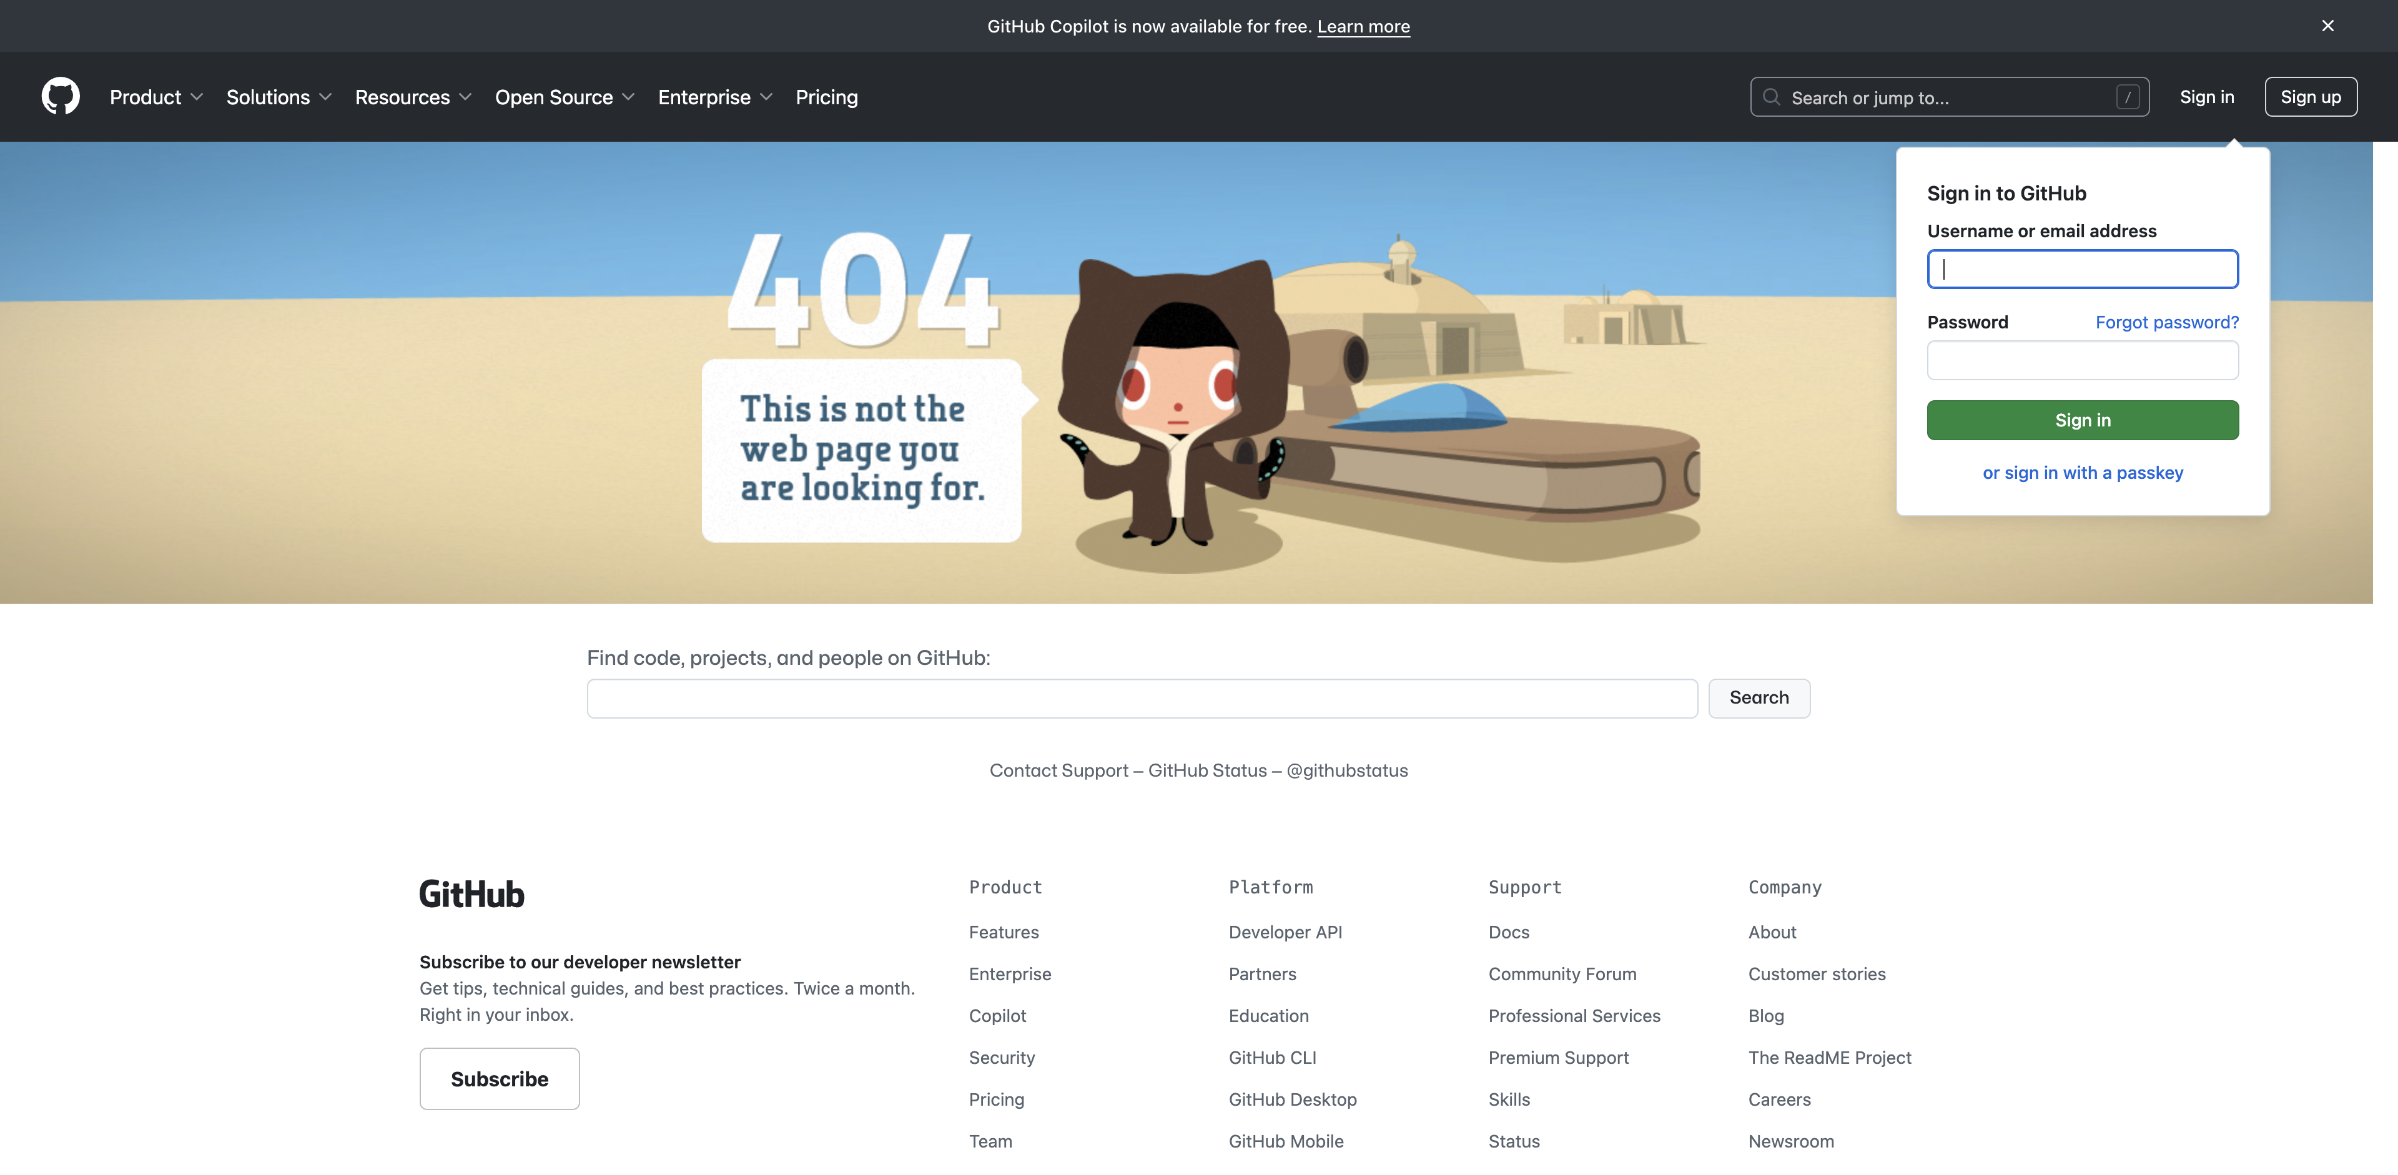The image size is (2398, 1175).
Task: Expand the Product menu
Action: pos(156,97)
